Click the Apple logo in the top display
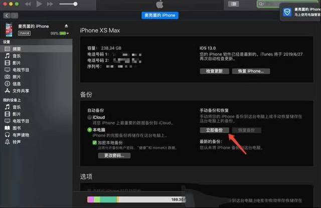This screenshot has width=321, height=208. click(159, 4)
